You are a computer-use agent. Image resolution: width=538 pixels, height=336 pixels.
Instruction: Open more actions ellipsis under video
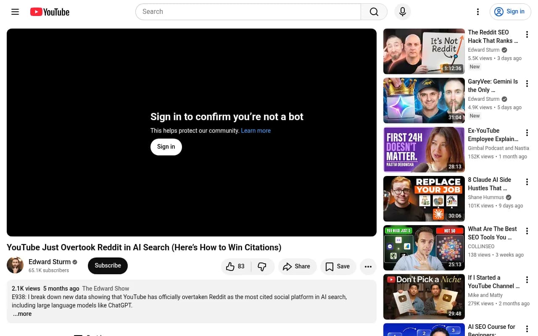tap(368, 266)
